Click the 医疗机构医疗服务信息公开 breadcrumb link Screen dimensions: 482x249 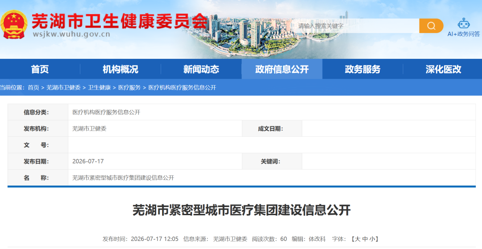pos(182,88)
